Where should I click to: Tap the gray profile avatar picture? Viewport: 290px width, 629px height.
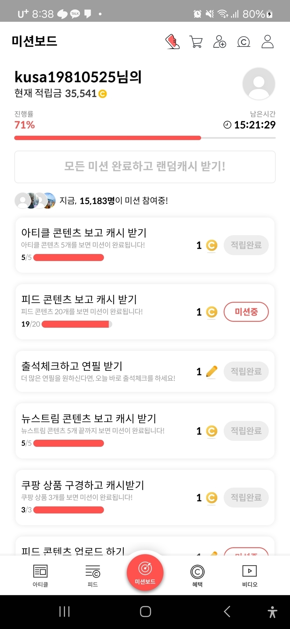(259, 84)
